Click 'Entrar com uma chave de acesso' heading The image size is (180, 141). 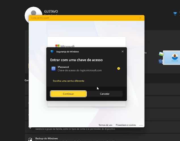click(76, 60)
